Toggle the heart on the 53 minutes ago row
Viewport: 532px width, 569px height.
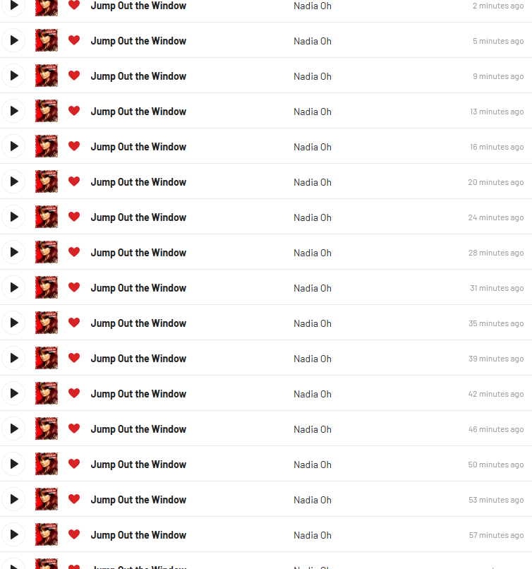pos(74,499)
